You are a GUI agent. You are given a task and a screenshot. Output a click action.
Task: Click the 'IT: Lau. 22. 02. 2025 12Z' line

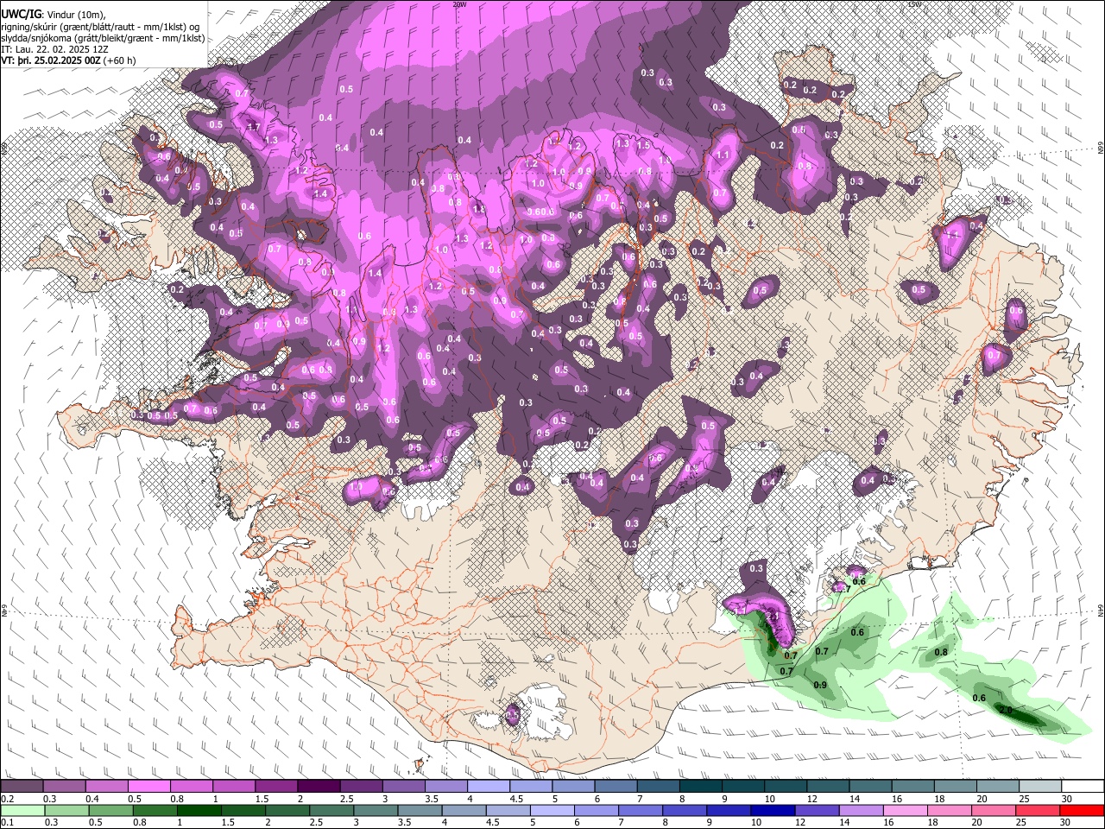[x=54, y=49]
